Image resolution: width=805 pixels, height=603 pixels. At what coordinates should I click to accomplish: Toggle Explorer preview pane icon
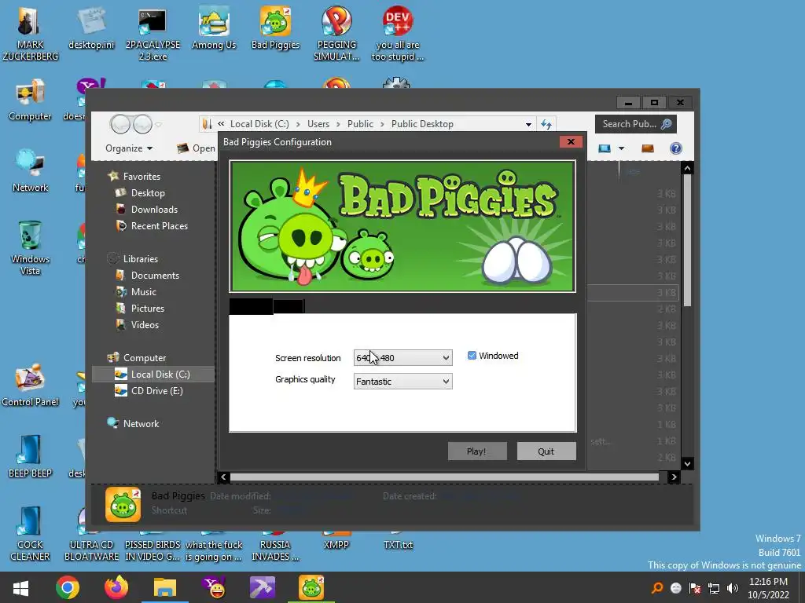[x=648, y=148]
